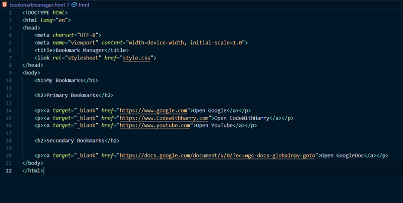Screen dimensions: 403x203
Task: Click line number 22 in gutter
Action: point(9,170)
